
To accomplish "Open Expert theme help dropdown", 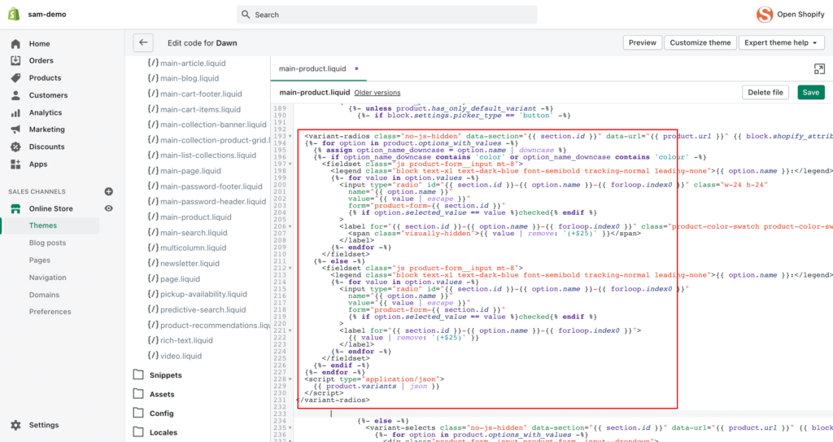I will 782,42.
